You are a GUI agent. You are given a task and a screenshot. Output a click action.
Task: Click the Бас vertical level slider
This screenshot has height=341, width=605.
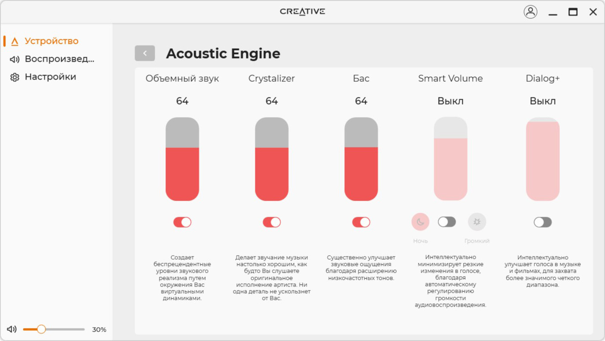tap(361, 159)
